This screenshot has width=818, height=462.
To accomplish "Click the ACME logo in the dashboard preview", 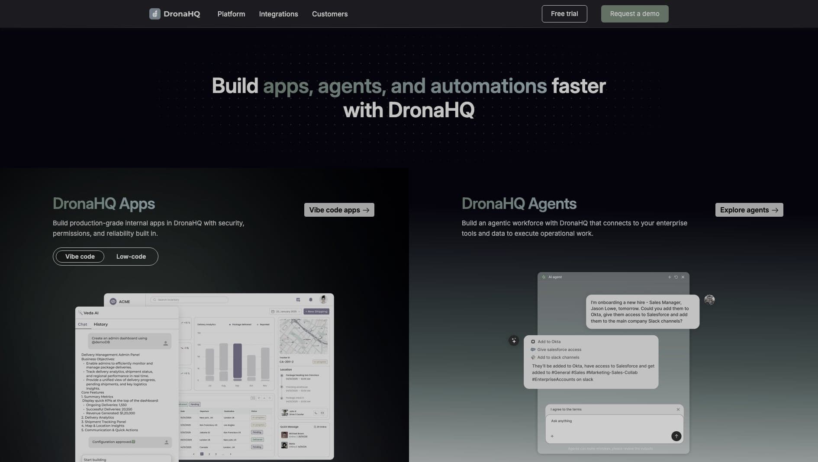I will [113, 302].
